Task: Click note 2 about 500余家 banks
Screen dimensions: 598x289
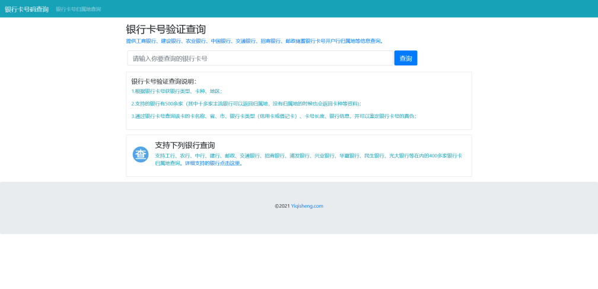Action: tap(246, 104)
